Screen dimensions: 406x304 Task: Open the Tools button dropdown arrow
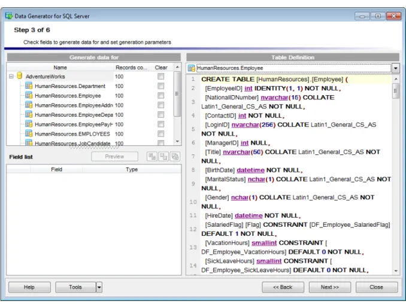tap(99, 287)
